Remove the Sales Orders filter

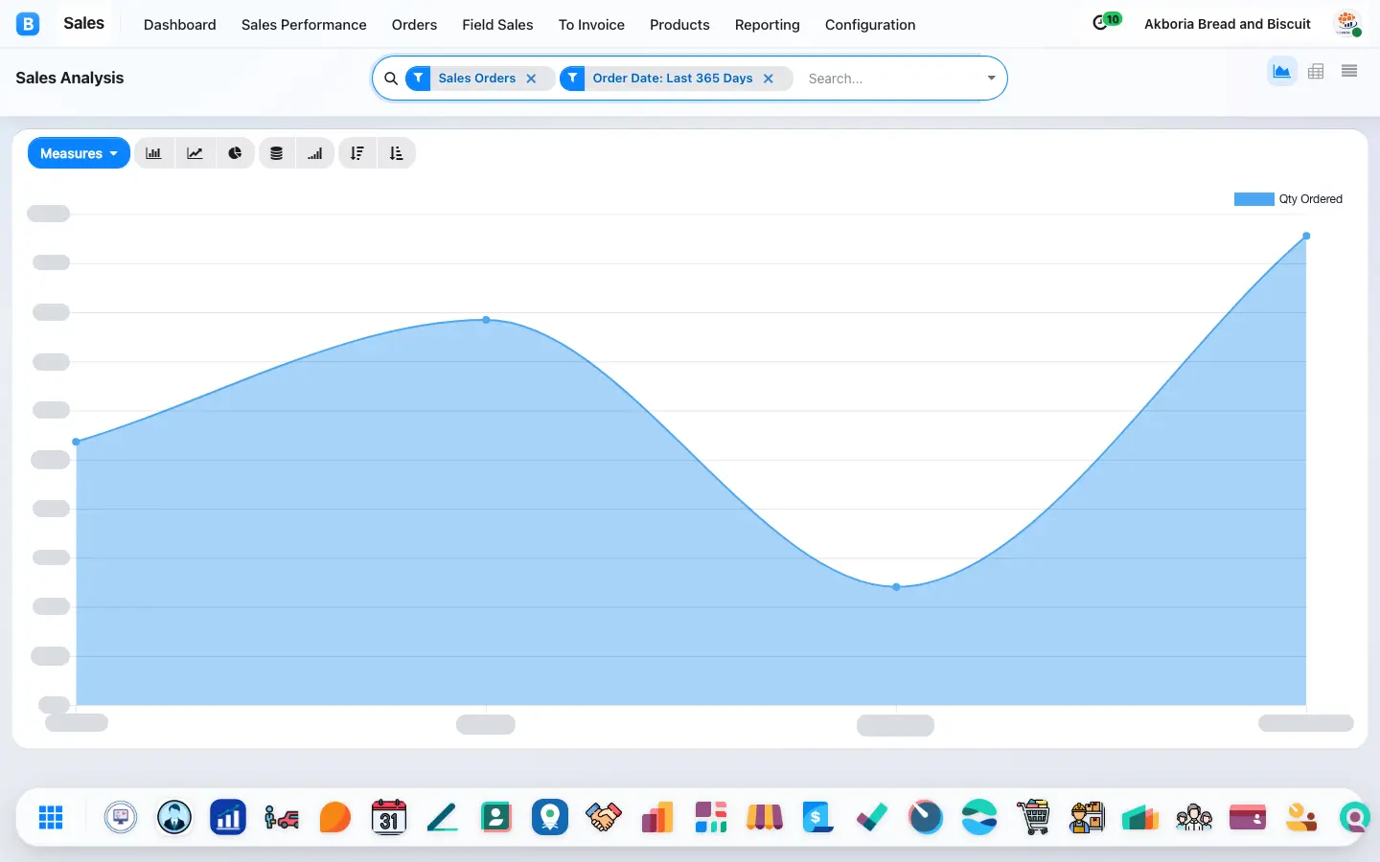[531, 79]
